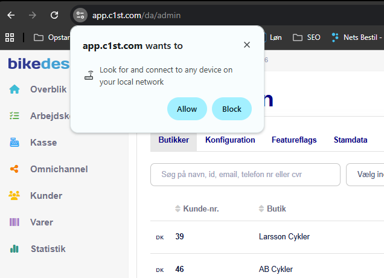Switch to the Featureflags tab
This screenshot has width=384, height=278.
pyautogui.click(x=294, y=140)
